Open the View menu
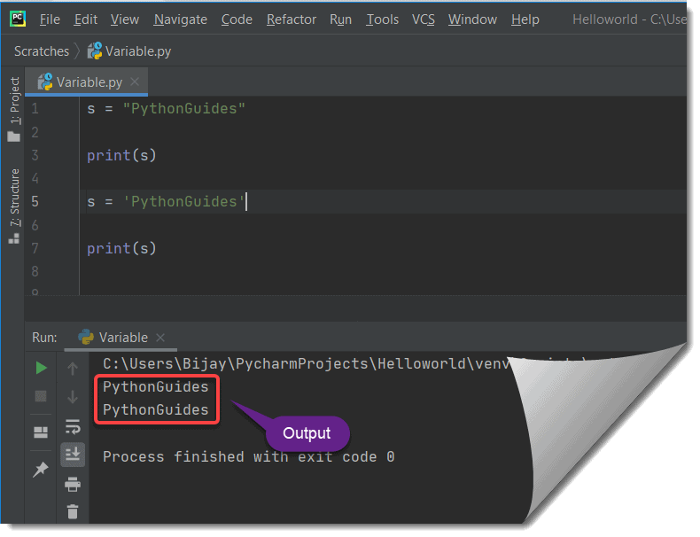 (125, 19)
